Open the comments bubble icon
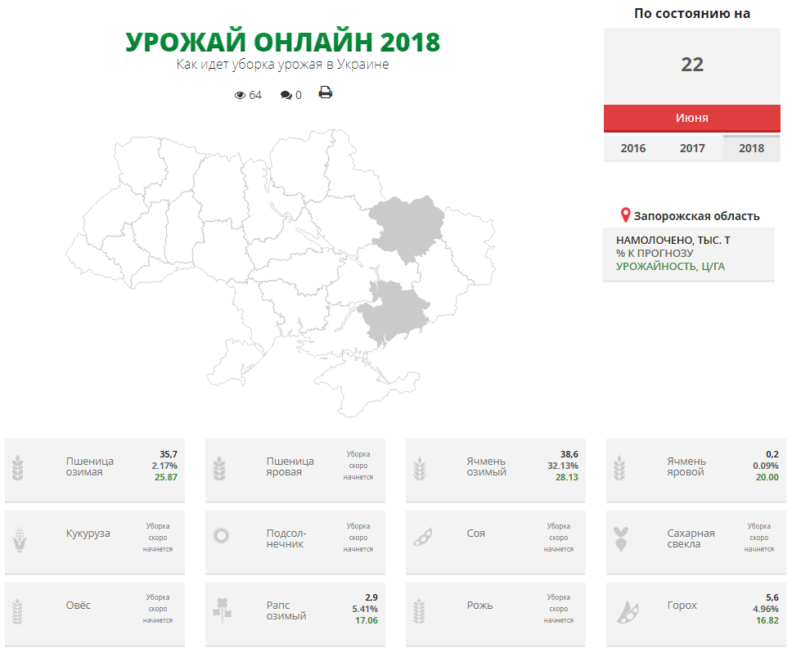 (286, 95)
